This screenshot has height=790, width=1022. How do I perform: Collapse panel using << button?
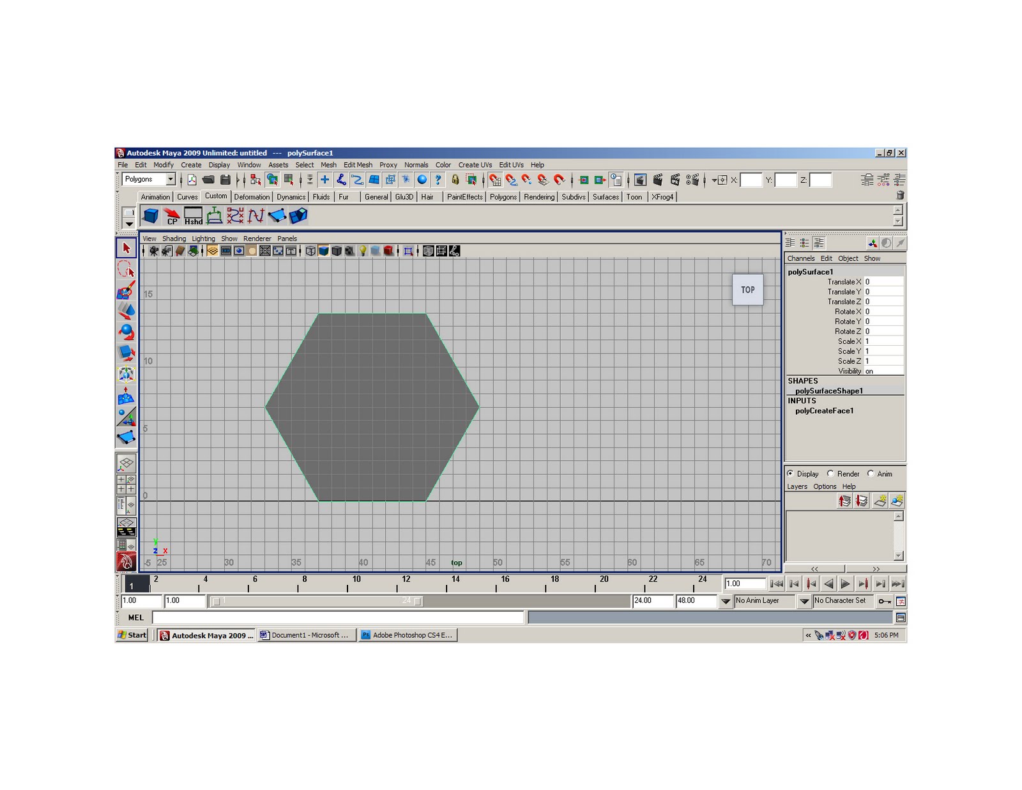pyautogui.click(x=814, y=569)
